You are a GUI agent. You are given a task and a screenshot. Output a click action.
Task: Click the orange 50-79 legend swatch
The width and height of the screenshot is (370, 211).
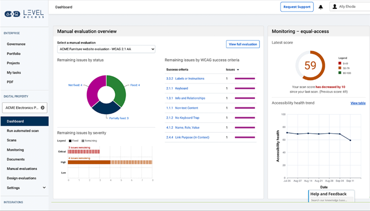pyautogui.click(x=340, y=68)
